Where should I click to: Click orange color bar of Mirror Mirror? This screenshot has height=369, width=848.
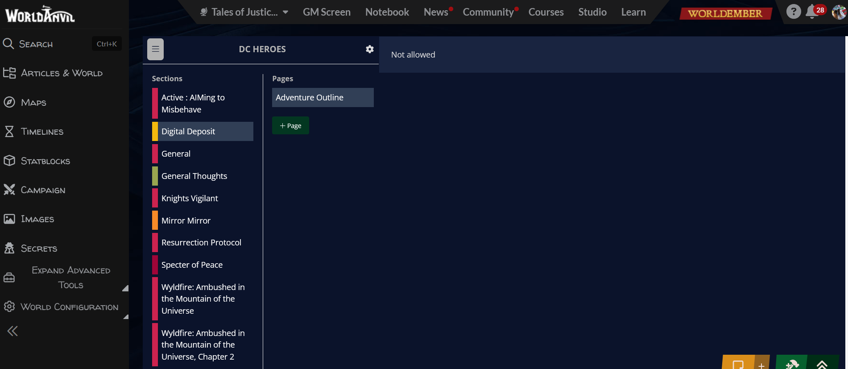coord(155,220)
